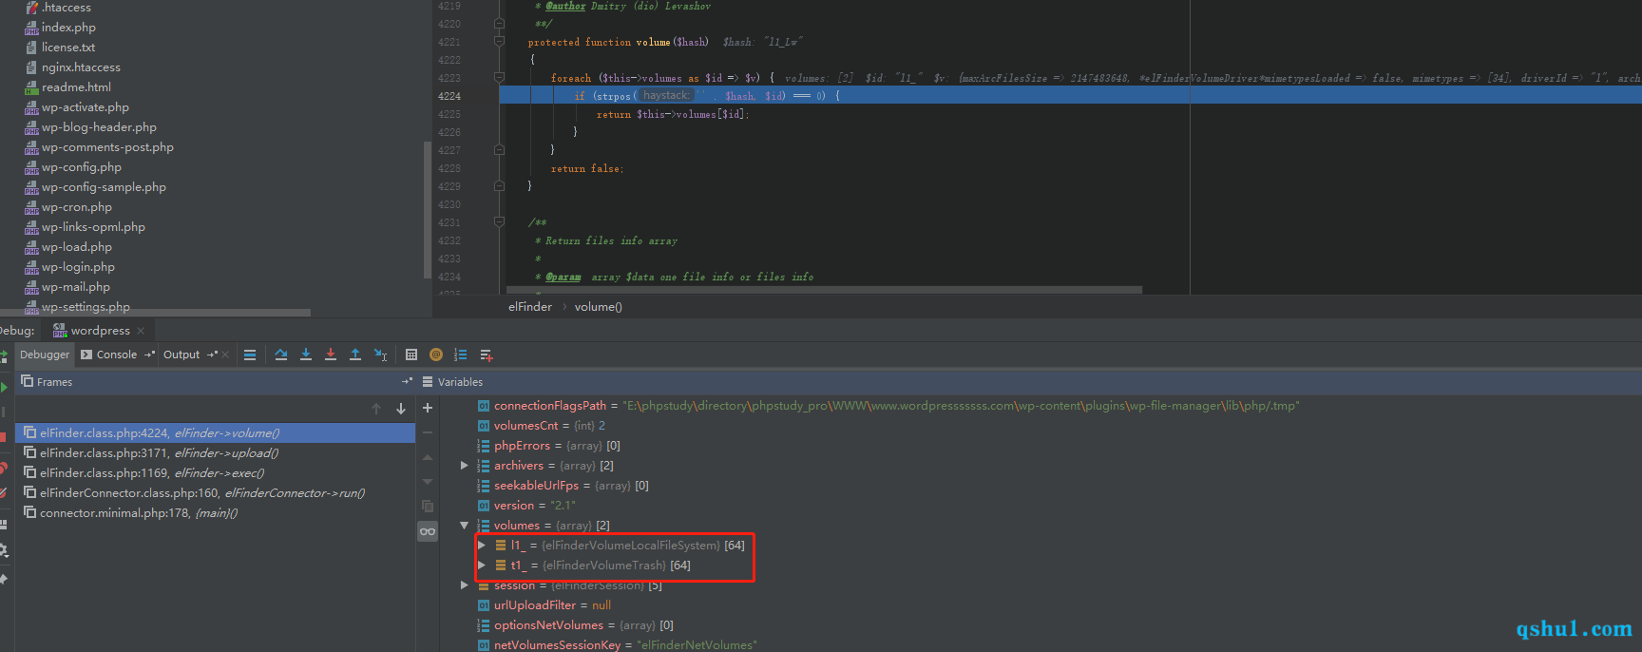Switch to the Debugger tab
1642x652 pixels.
point(45,355)
